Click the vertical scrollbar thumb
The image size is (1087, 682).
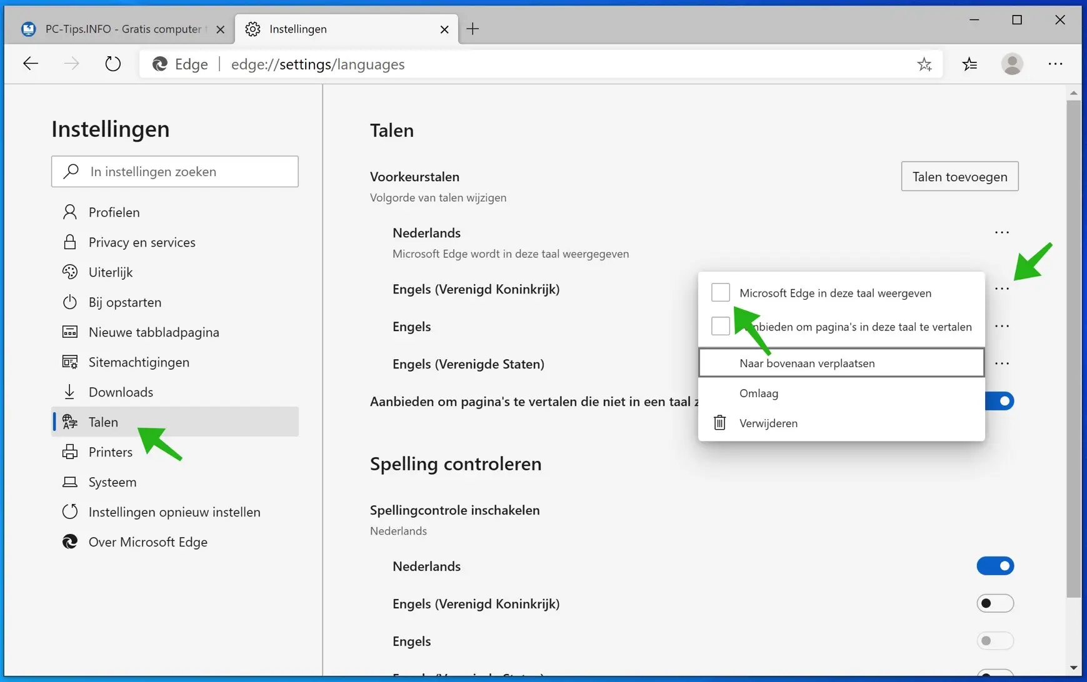coord(1073,348)
